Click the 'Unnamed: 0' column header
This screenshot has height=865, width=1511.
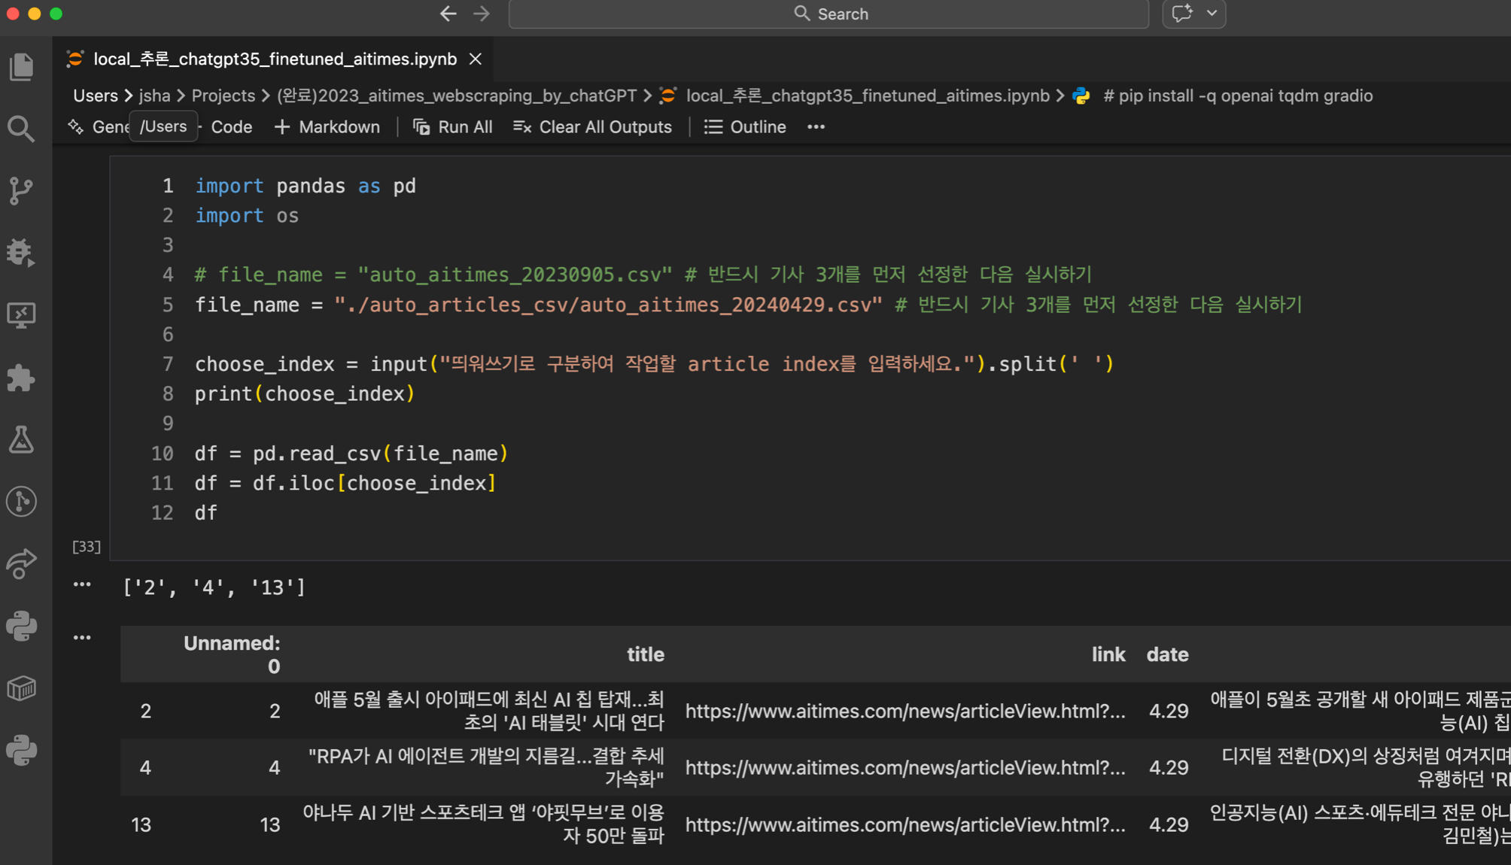click(232, 654)
